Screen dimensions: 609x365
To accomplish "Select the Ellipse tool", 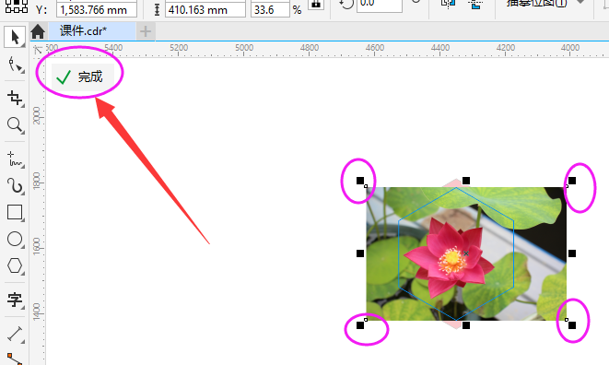I will [15, 239].
